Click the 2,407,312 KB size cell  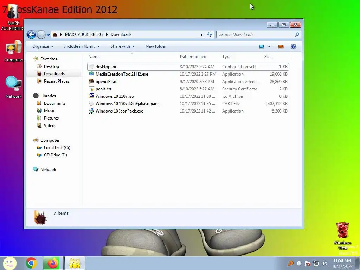pos(276,104)
